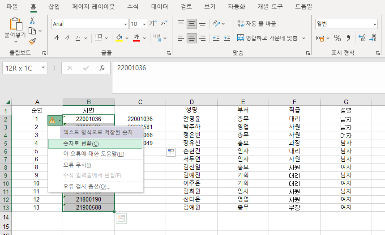Screen dimensions: 385x235
Task: Open borders dropdown arrow
Action: [x=106, y=38]
